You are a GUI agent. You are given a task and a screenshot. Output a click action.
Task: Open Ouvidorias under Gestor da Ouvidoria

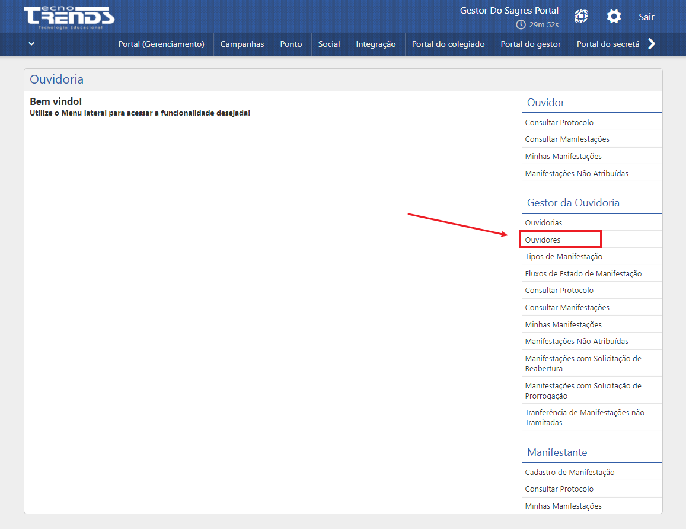[x=543, y=222]
